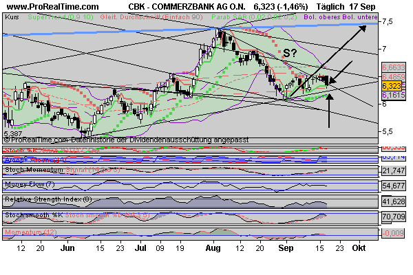This screenshot has width=413, height=275.
Task: Click the 54,677 Money Flow value
Action: click(x=394, y=186)
